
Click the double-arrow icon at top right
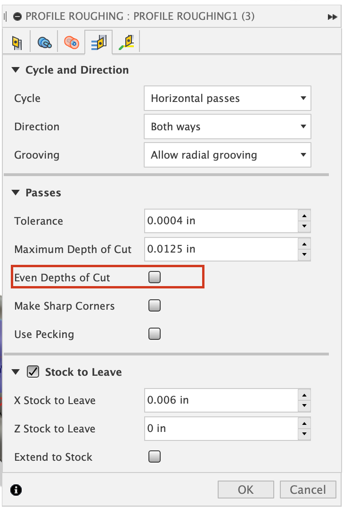[x=333, y=16]
